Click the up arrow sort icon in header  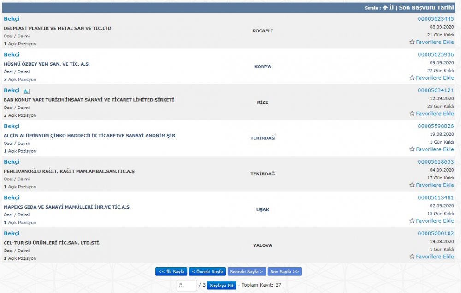tap(385, 8)
